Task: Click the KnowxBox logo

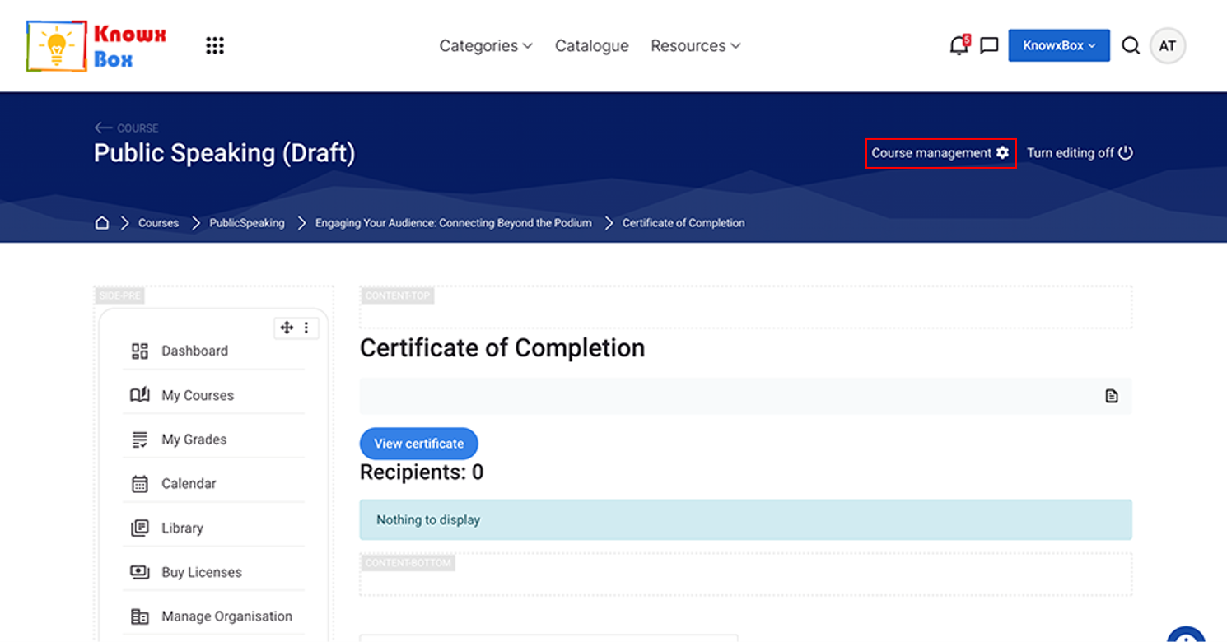Action: click(x=96, y=46)
